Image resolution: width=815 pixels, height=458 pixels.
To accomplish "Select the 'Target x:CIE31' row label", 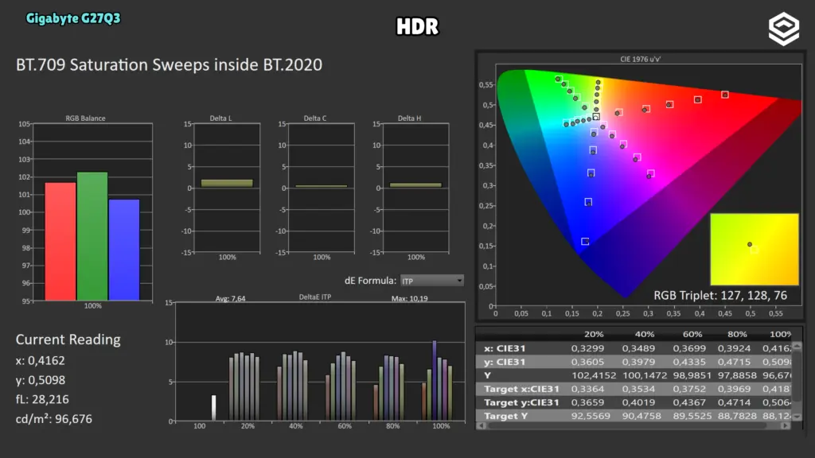I will (x=521, y=389).
